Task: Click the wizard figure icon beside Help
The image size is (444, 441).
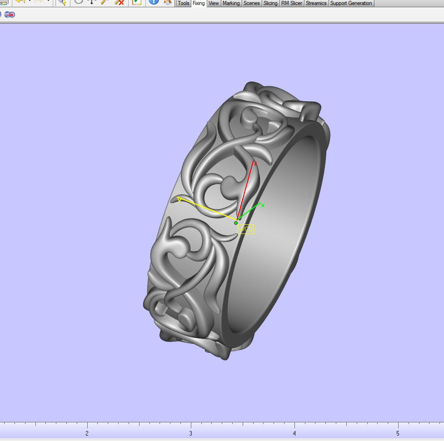Action: (x=168, y=2)
